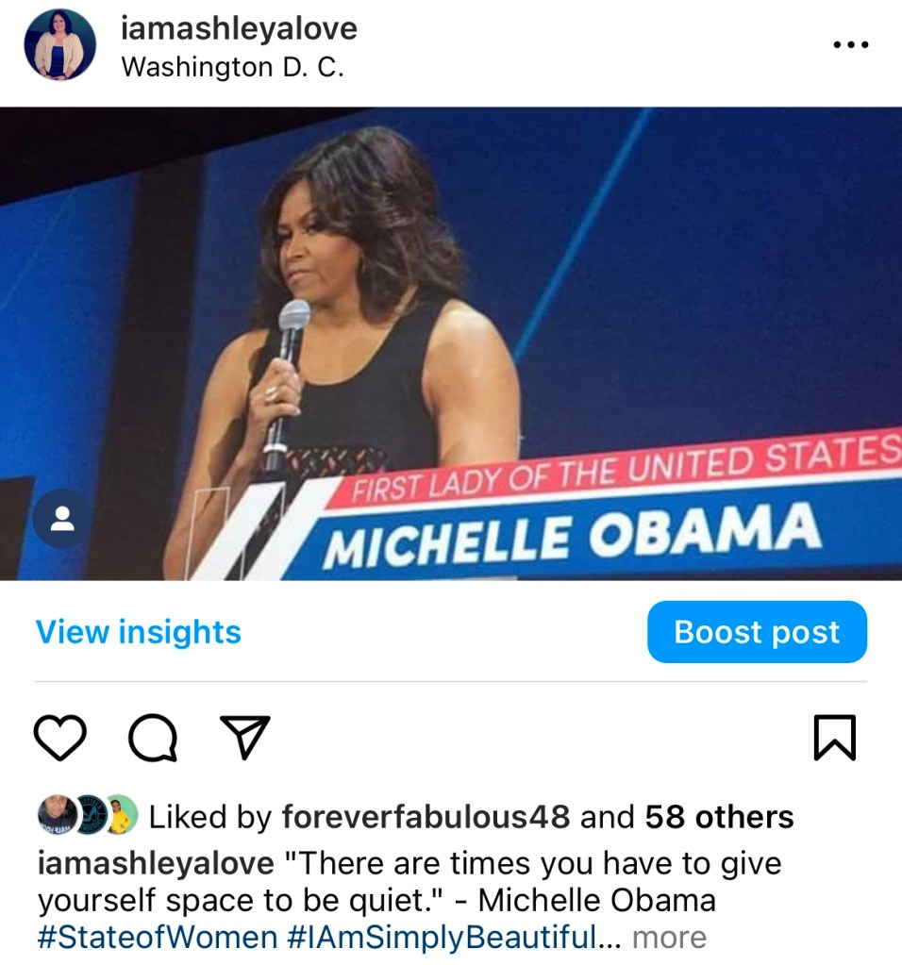The height and width of the screenshot is (965, 902).
Task: View the 58 others who liked
Action: tap(719, 817)
